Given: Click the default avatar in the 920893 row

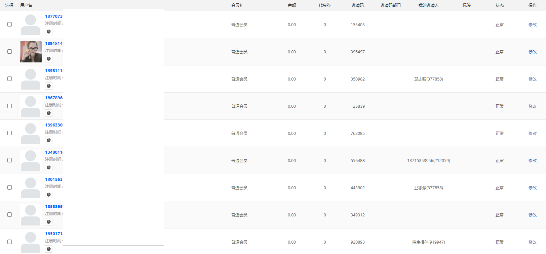Looking at the screenshot, I should (x=31, y=242).
